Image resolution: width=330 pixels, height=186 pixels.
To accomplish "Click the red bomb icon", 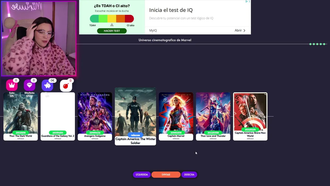I will [66, 86].
